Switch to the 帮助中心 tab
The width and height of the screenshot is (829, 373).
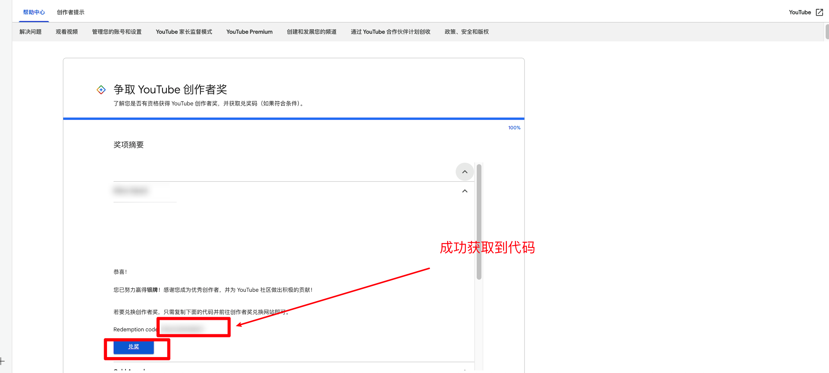coord(34,12)
